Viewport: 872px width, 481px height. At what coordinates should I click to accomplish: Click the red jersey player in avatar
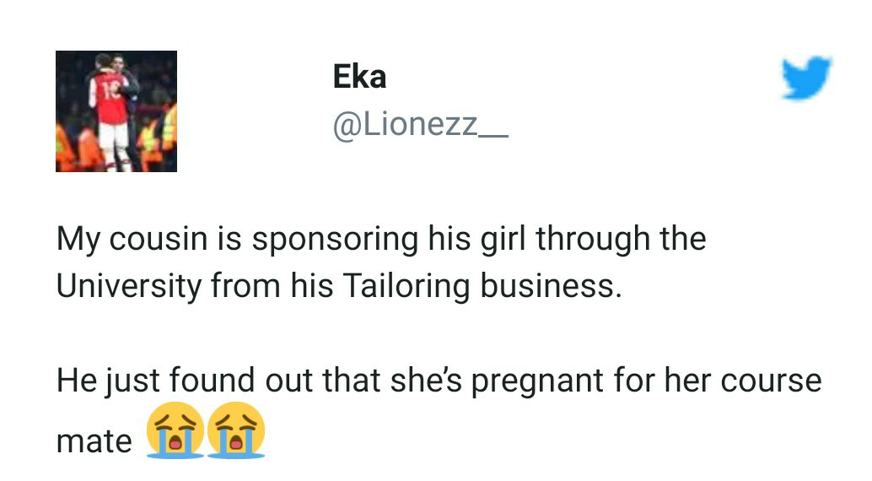click(x=112, y=116)
